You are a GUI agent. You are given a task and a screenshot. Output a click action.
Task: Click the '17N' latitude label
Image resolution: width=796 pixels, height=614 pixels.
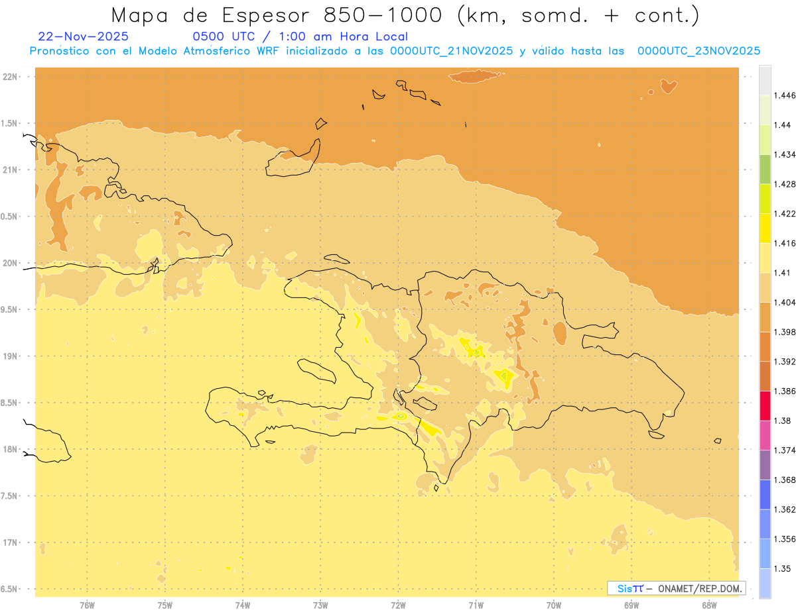tap(10, 542)
